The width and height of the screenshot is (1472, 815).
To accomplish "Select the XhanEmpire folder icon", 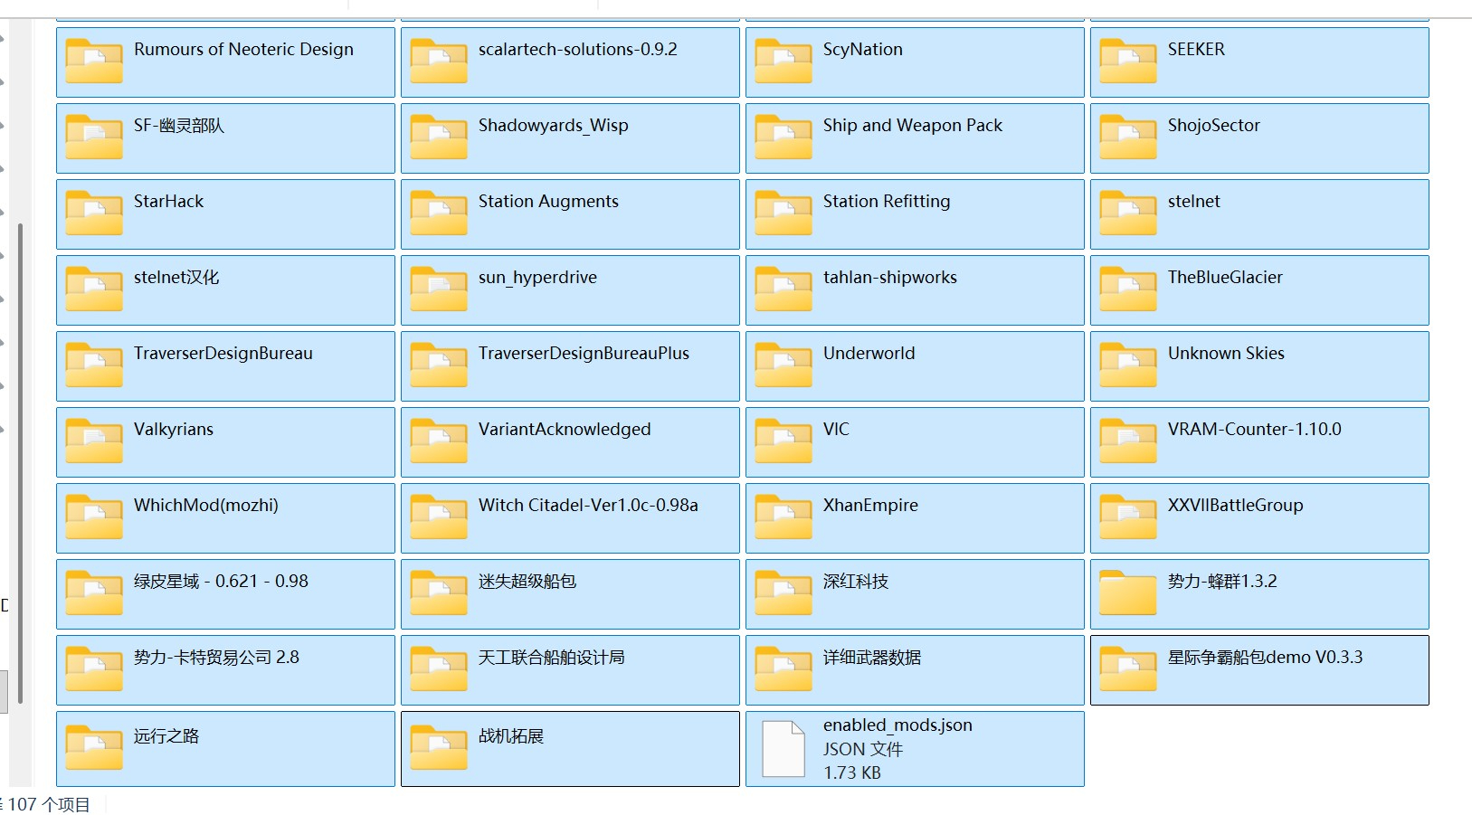I will coord(783,517).
